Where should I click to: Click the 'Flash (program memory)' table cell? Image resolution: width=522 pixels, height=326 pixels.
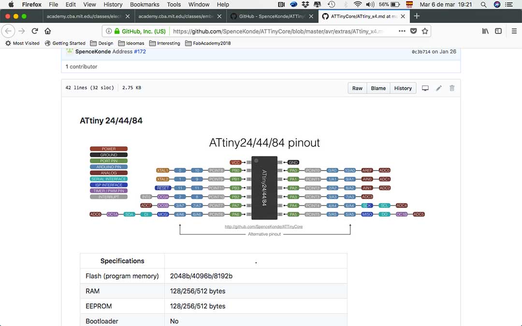pos(122,276)
